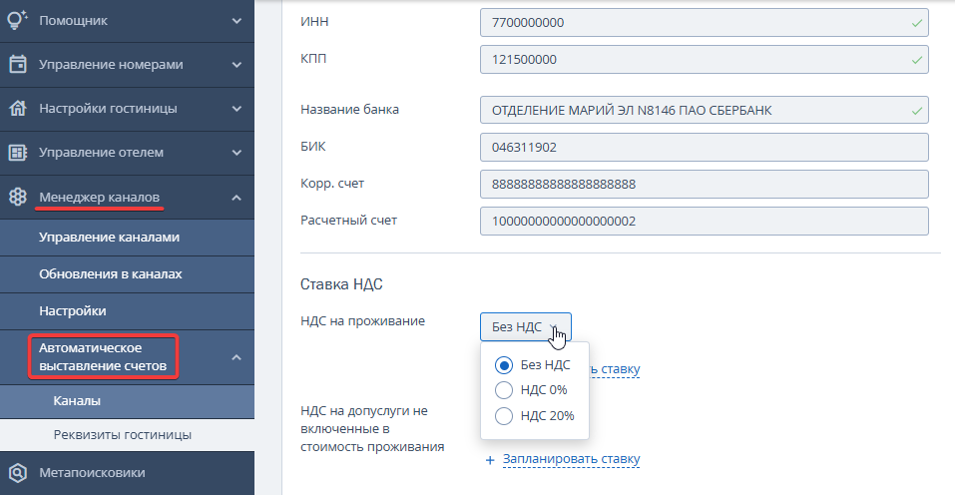Click the lightbulb icon beside Помощник
955x495 pixels.
tap(17, 20)
